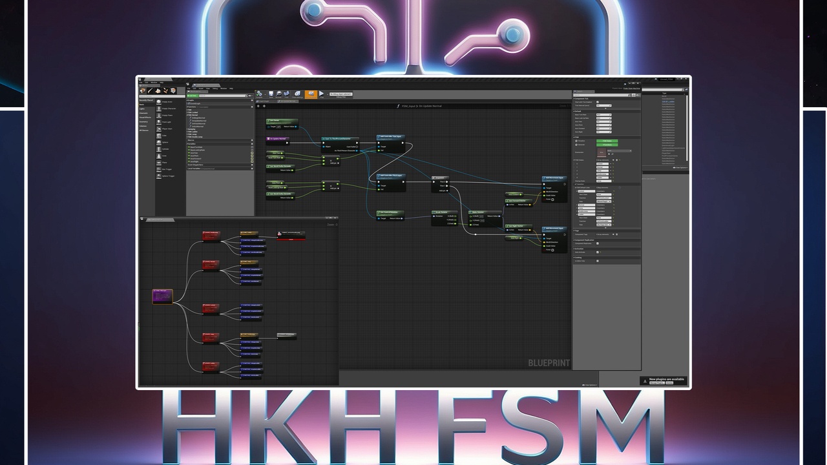Toggle AxisForward variable visibility eye
Viewport: 827px width, 465px height.
tap(252, 158)
